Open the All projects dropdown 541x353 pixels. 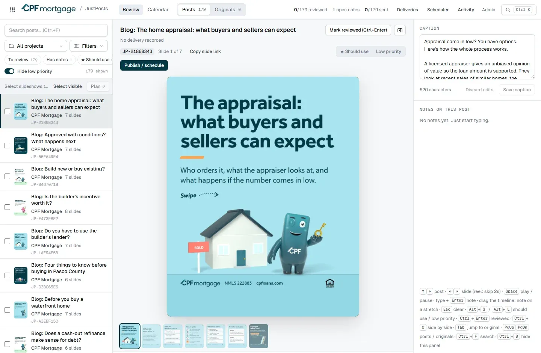tap(36, 46)
